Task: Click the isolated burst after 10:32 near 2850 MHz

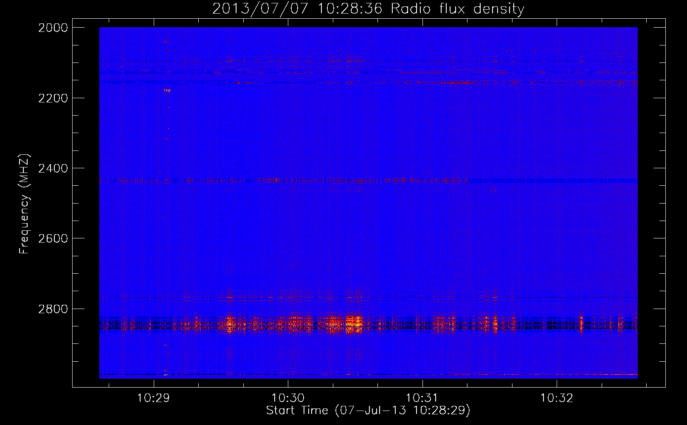Action: click(x=581, y=322)
